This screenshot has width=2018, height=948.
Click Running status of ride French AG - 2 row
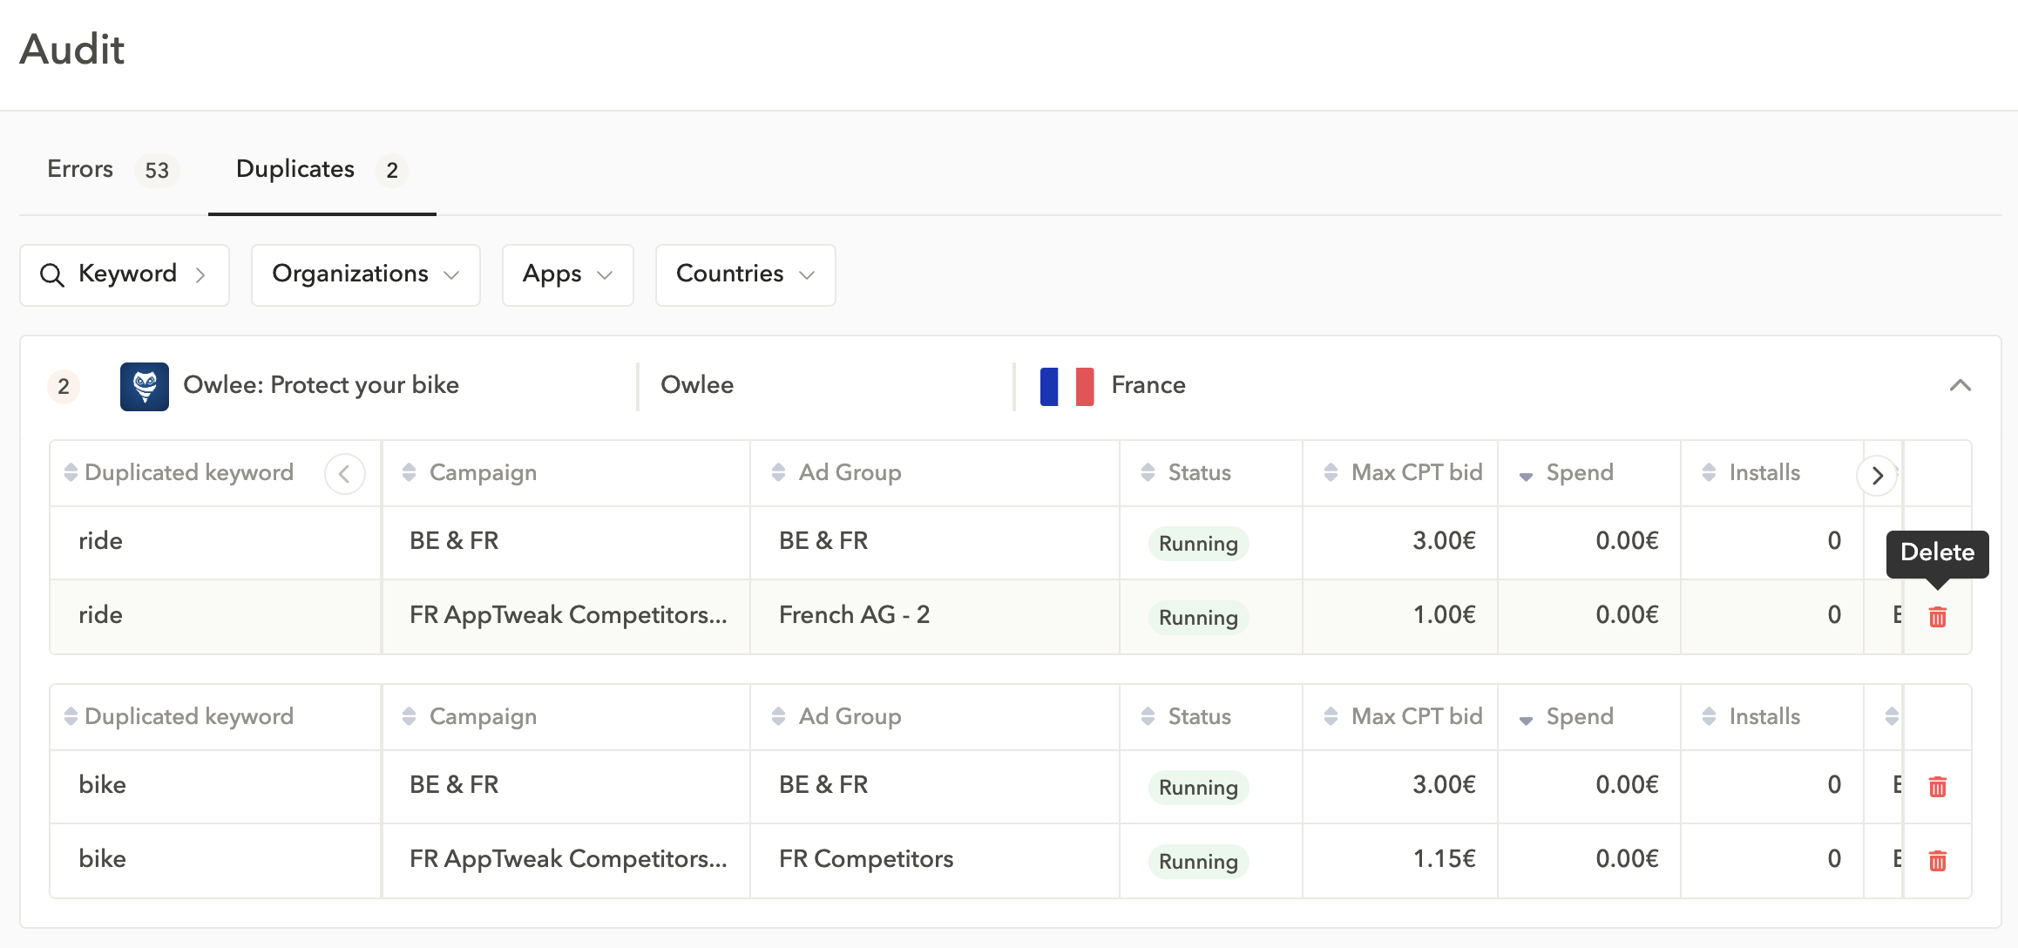coord(1198,617)
